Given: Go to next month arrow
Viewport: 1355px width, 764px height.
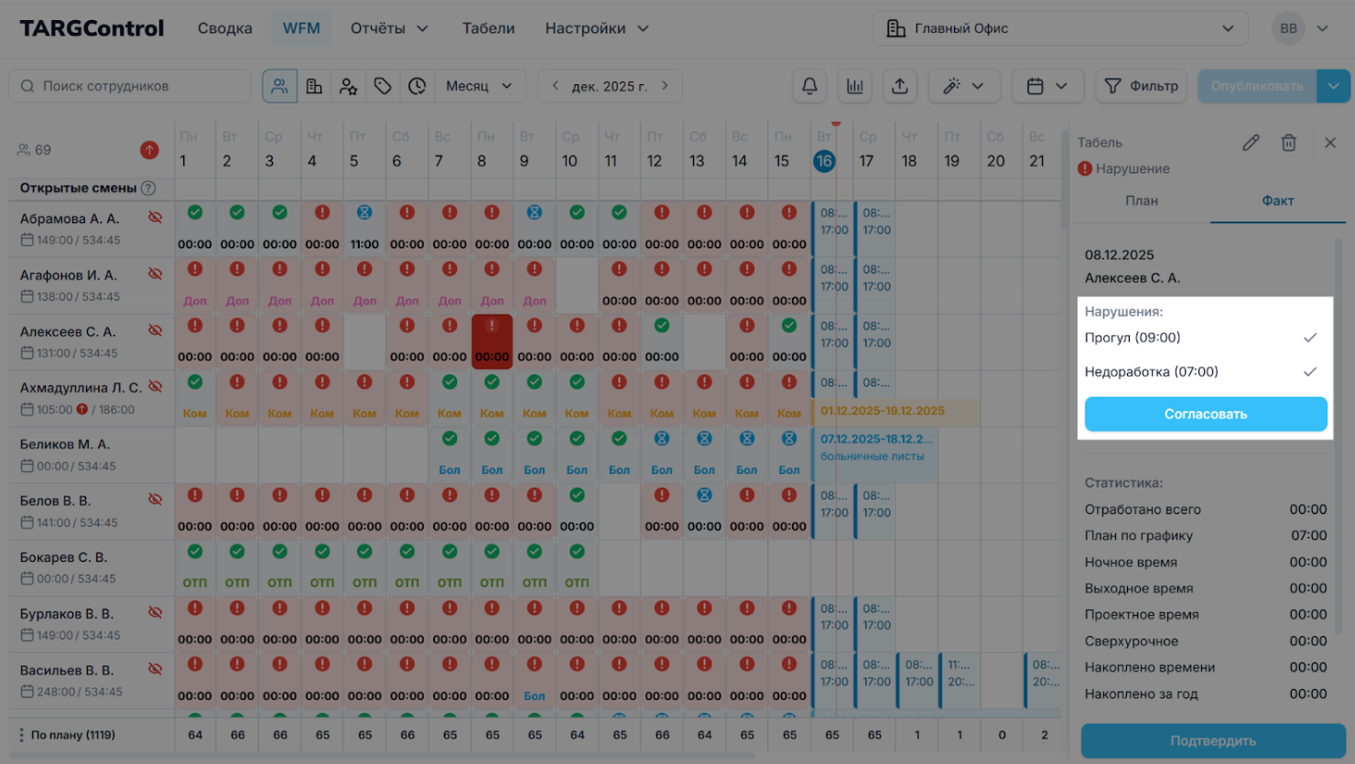Looking at the screenshot, I should [x=666, y=86].
